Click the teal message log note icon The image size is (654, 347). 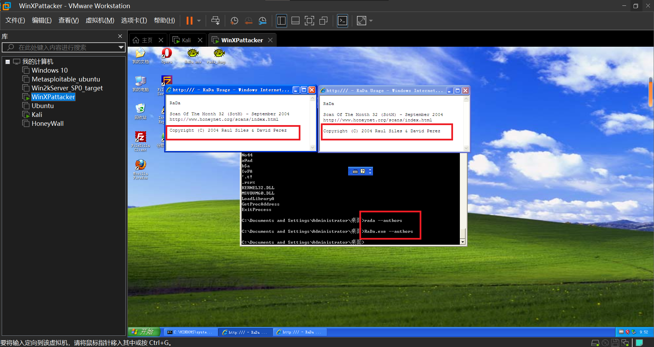pyautogui.click(x=639, y=343)
